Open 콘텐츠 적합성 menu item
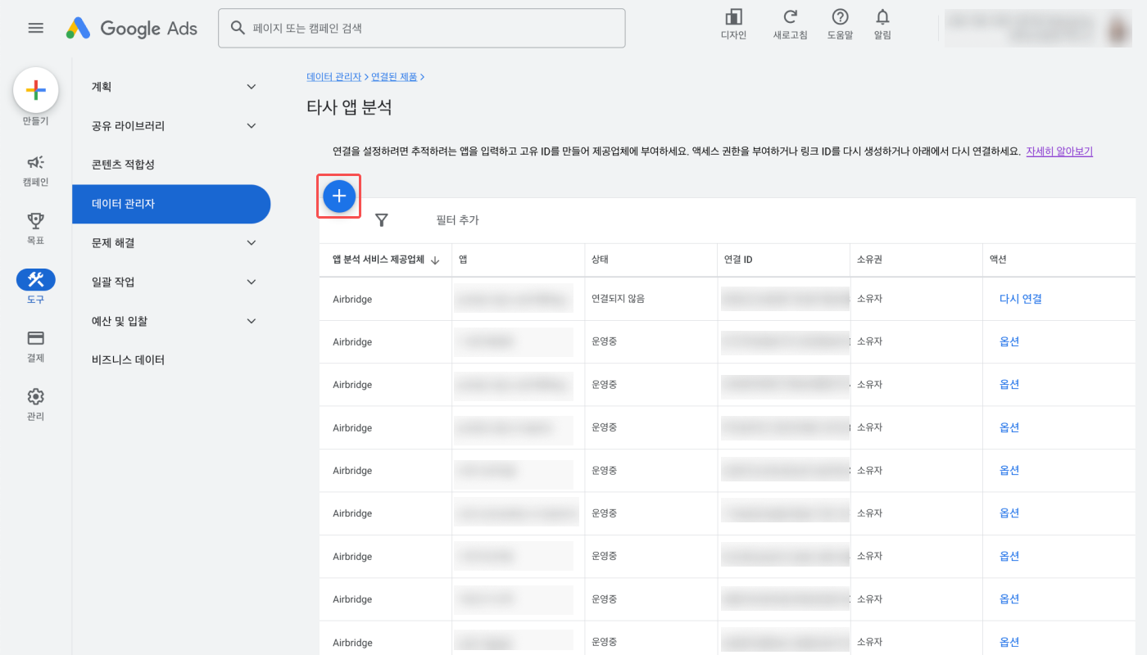The image size is (1147, 655). click(123, 165)
